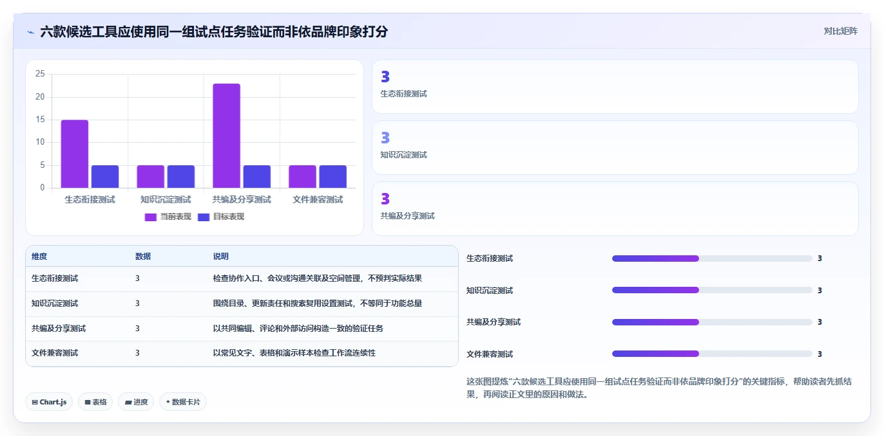Click the 共编及分享测试 progress bar
Image resolution: width=884 pixels, height=436 pixels.
(712, 322)
